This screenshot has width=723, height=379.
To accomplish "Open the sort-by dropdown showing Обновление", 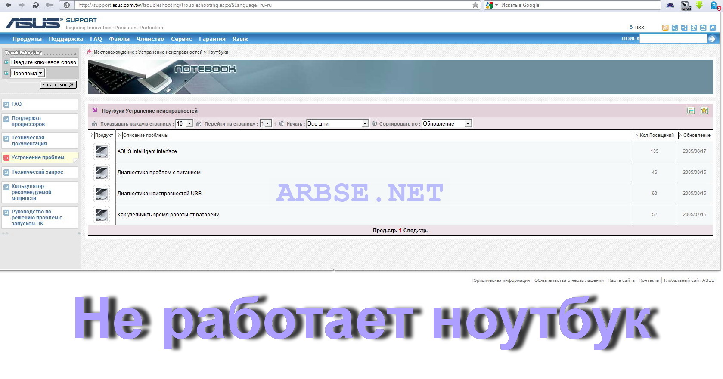I will point(447,124).
